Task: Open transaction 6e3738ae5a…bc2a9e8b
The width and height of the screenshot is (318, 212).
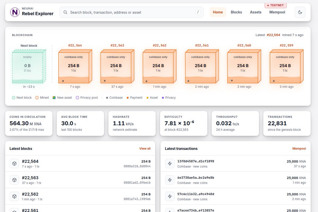Action: tap(196, 178)
